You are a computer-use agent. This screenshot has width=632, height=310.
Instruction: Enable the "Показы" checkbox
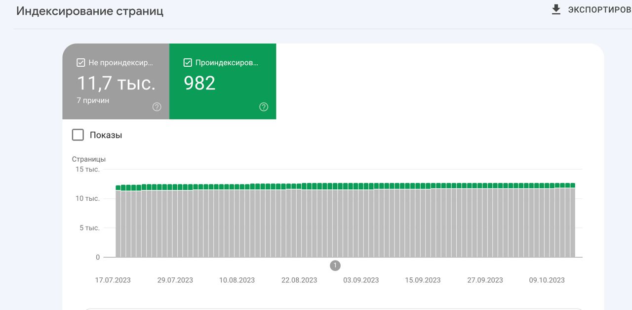click(x=78, y=135)
